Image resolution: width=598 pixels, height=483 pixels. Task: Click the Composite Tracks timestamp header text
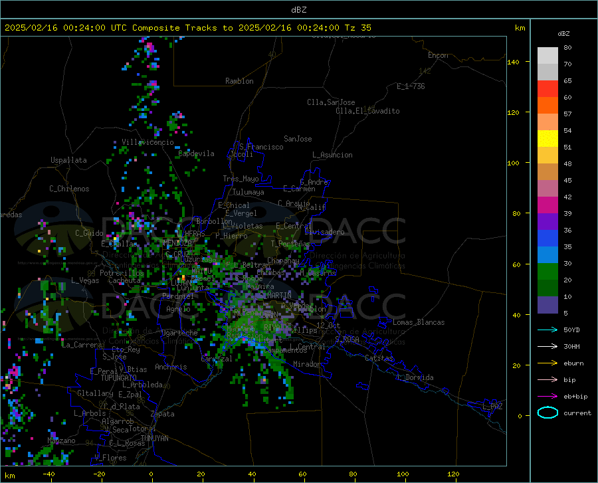click(187, 28)
